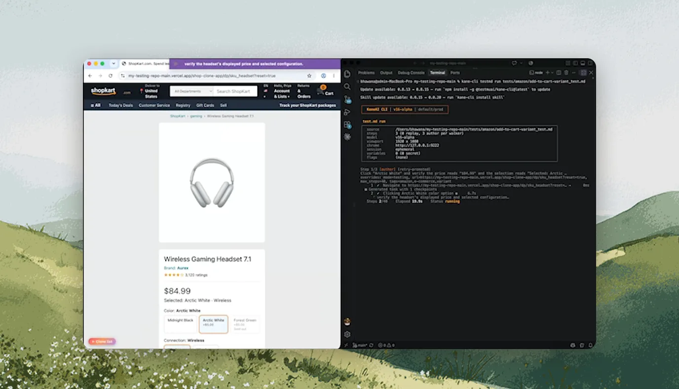The height and width of the screenshot is (389, 679).
Task: Switch to the Debug Console tab
Action: pos(411,73)
